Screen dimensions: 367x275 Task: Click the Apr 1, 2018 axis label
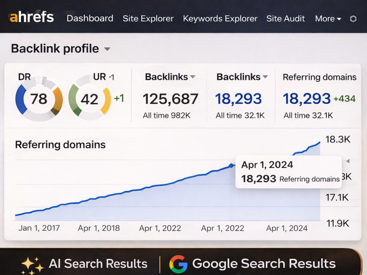click(x=99, y=228)
